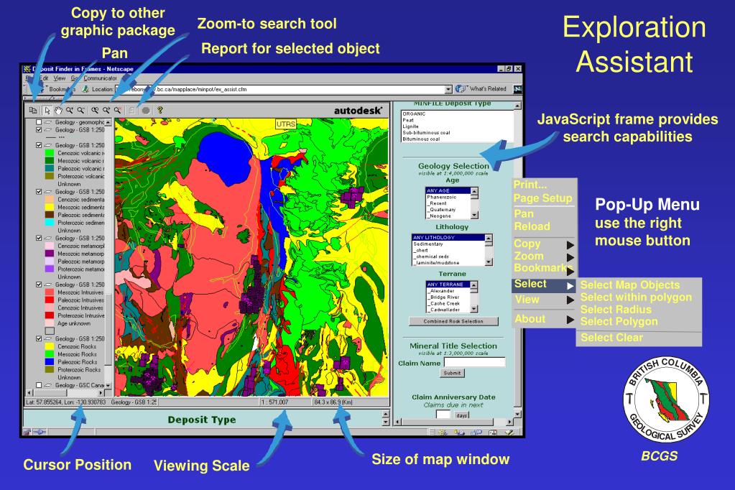Click the legend panel down scroll arrow
The width and height of the screenshot is (735, 490).
click(108, 385)
